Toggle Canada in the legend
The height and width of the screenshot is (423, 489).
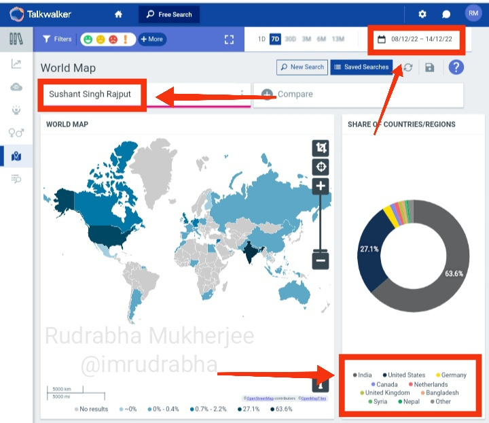click(384, 384)
